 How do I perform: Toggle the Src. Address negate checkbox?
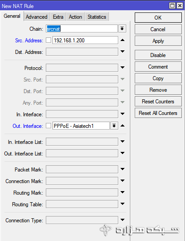click(x=48, y=40)
